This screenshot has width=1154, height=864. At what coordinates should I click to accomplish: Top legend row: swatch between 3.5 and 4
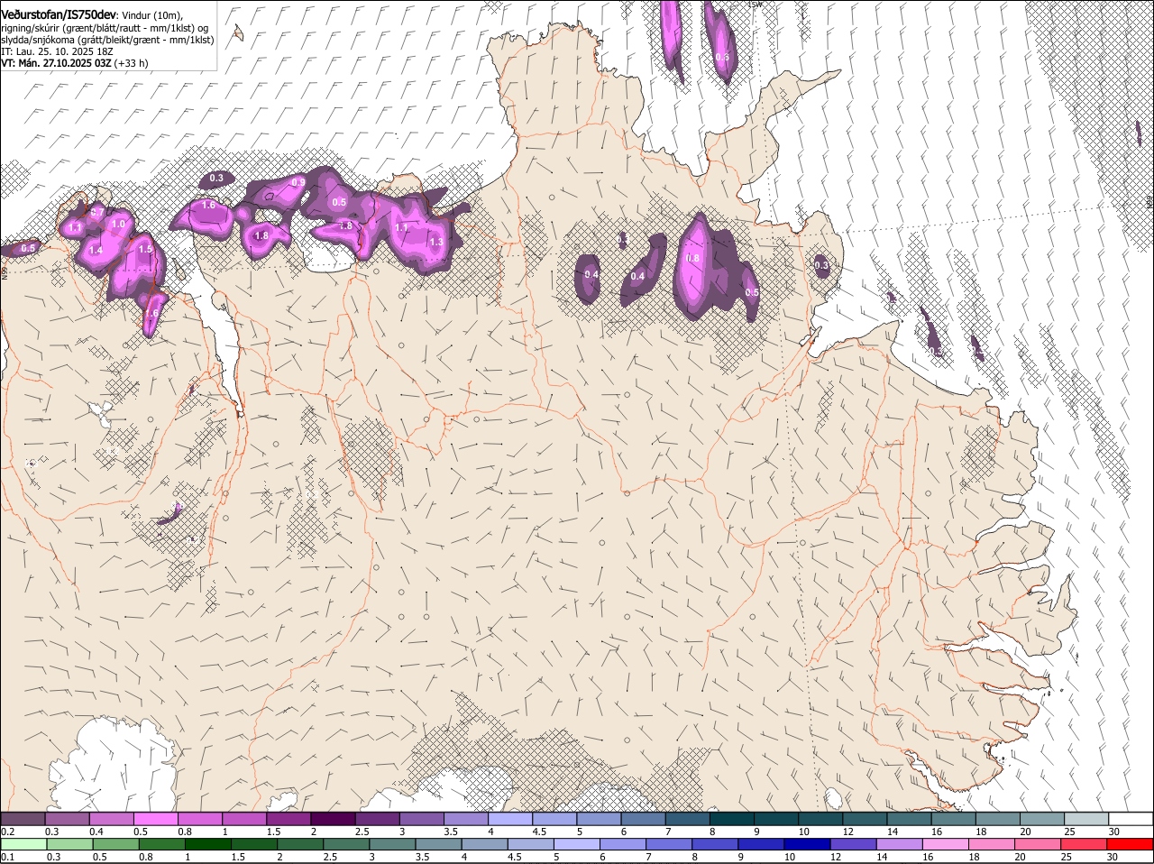(465, 818)
